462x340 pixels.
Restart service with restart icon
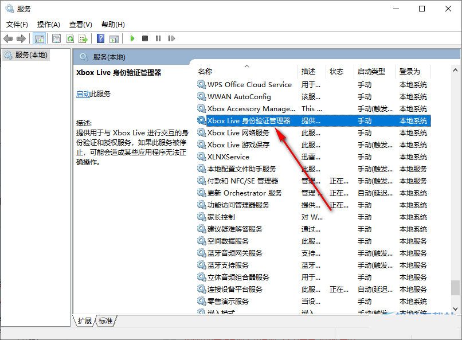171,38
